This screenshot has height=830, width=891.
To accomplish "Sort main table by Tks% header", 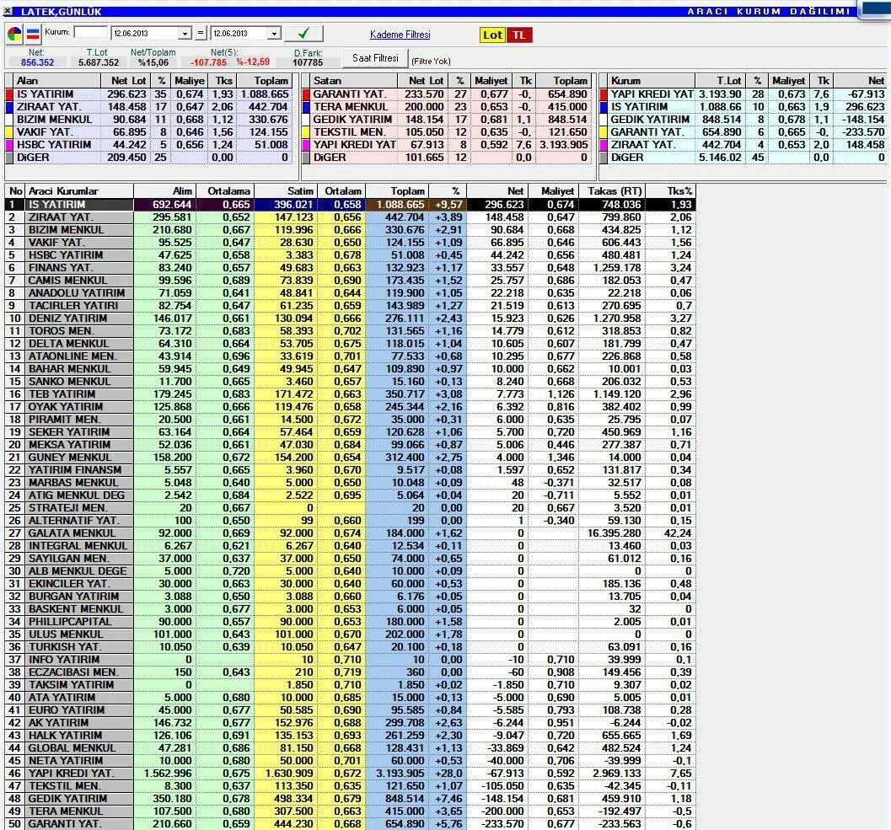I will [x=671, y=191].
